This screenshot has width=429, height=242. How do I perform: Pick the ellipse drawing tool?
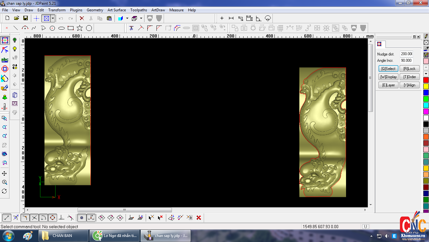pos(62,28)
